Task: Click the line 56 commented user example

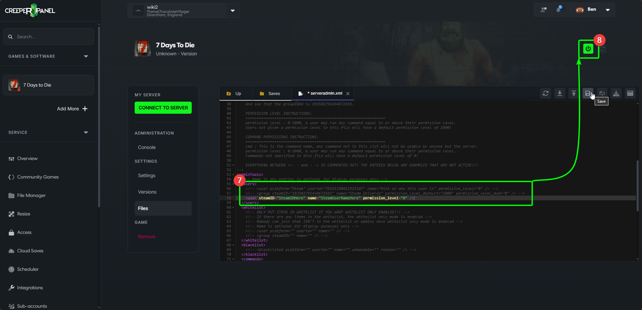Action: click(372, 189)
